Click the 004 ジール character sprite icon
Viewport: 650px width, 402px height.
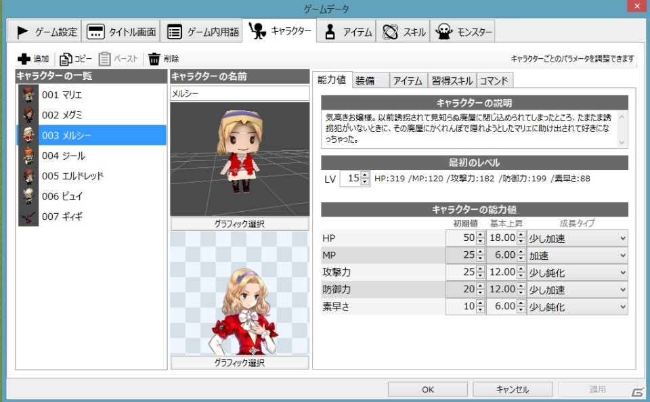[x=28, y=156]
